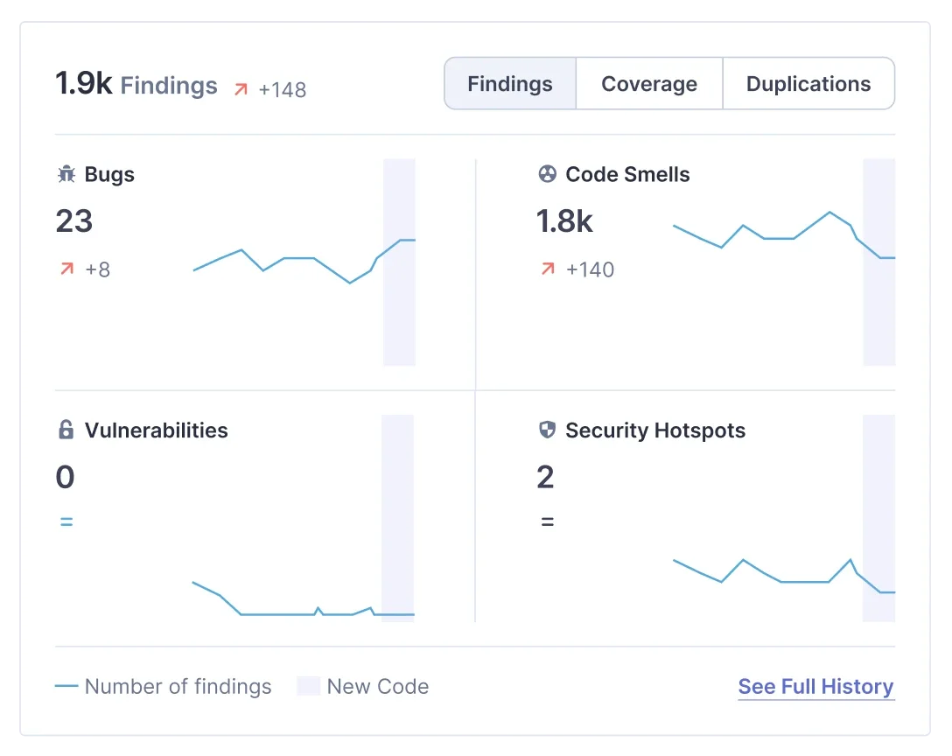Toggle the New Code legend entry

tap(377, 686)
